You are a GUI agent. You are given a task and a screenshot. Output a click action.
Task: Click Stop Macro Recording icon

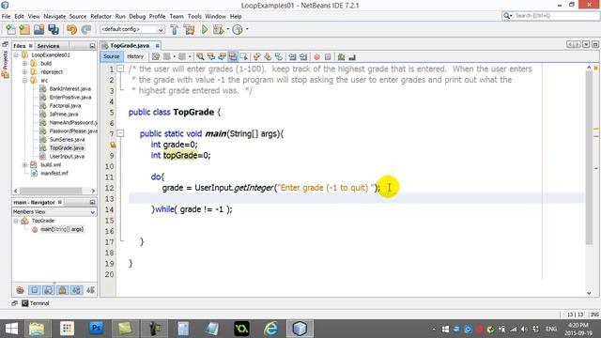pos(328,56)
